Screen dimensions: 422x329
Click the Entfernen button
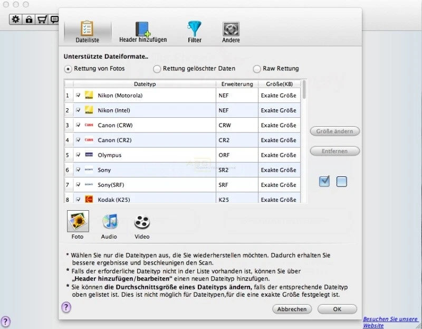pos(334,151)
